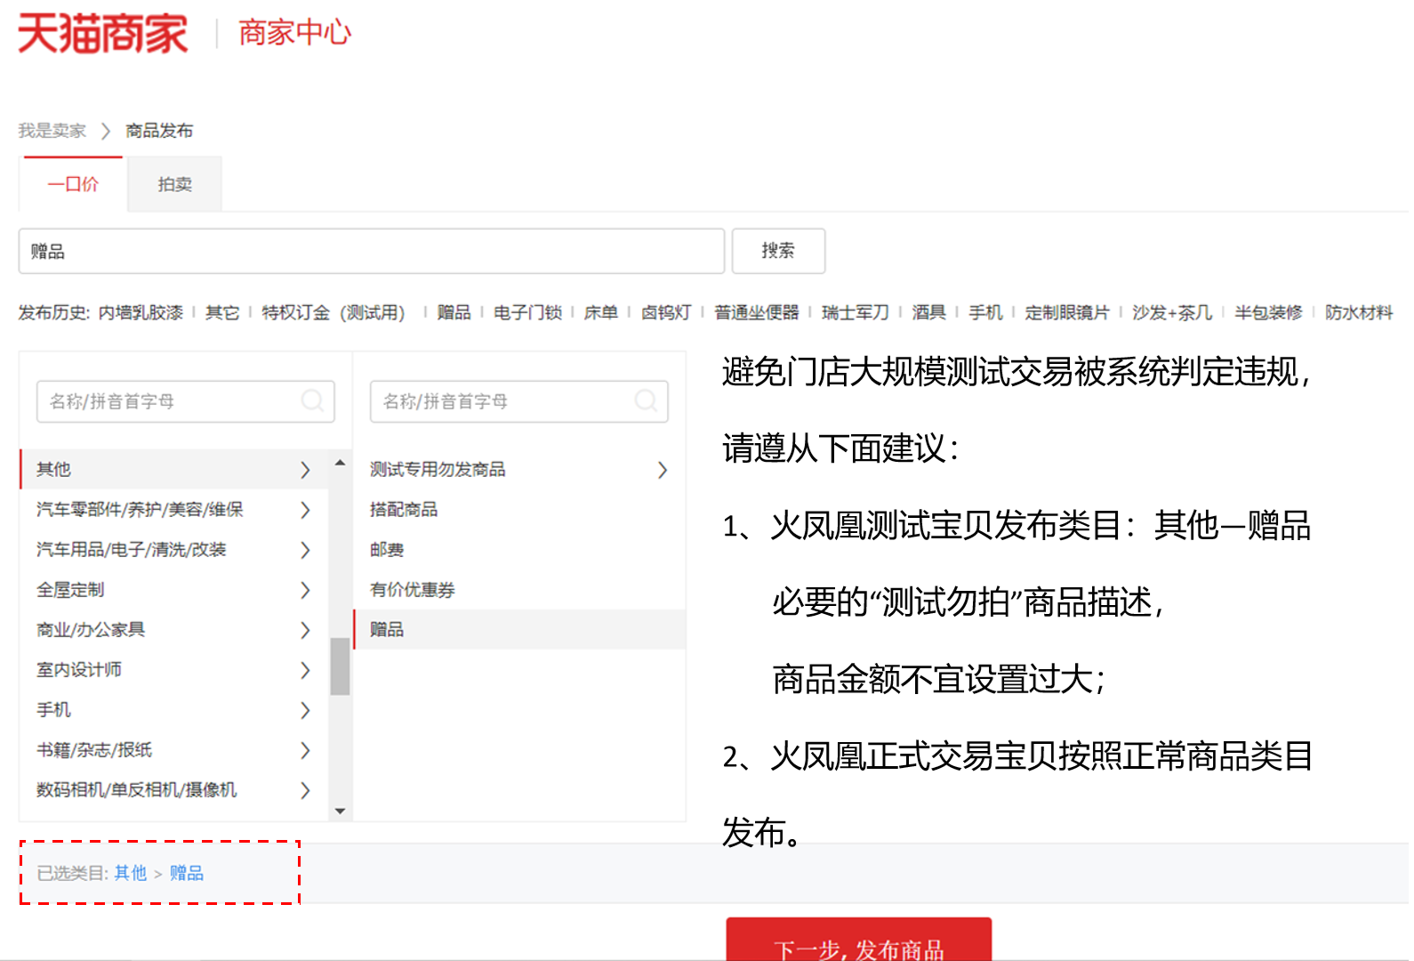Select 瑞士军刀 from publish history
1414x961 pixels.
(x=856, y=312)
